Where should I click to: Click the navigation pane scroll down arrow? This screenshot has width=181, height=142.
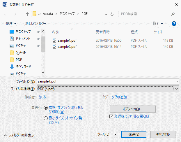click(x=43, y=73)
